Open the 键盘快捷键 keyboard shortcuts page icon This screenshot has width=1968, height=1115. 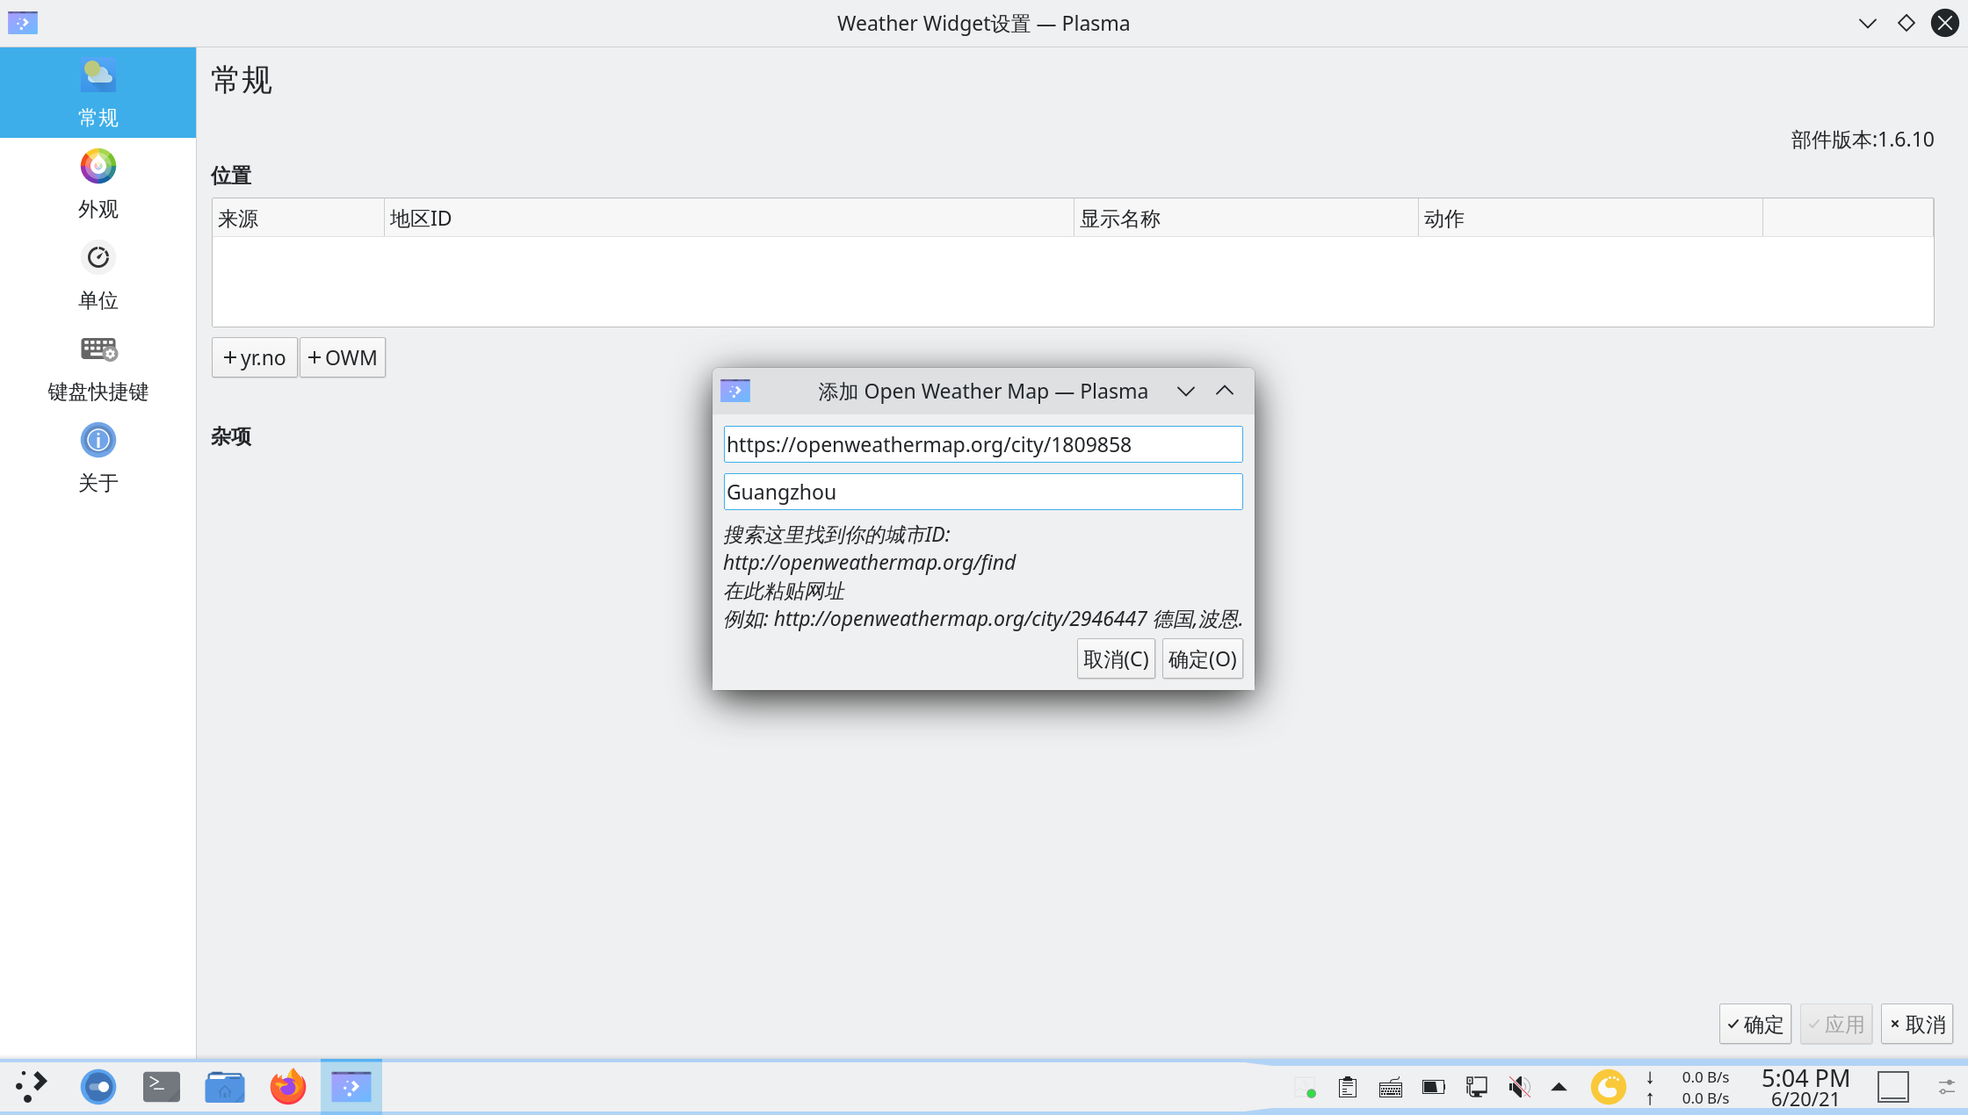click(98, 349)
